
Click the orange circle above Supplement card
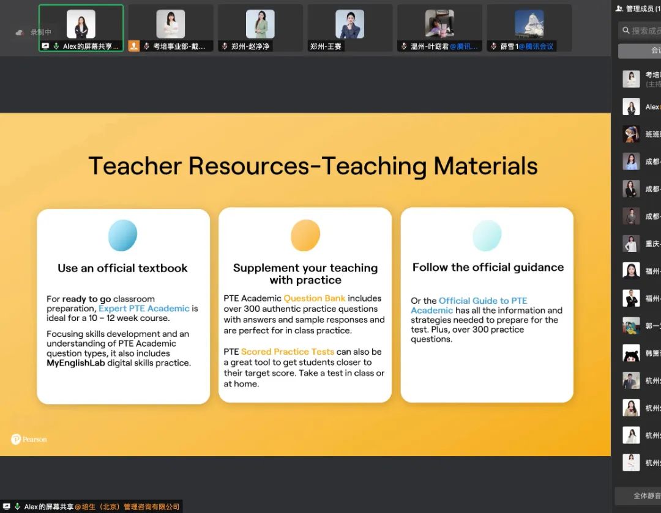[305, 235]
